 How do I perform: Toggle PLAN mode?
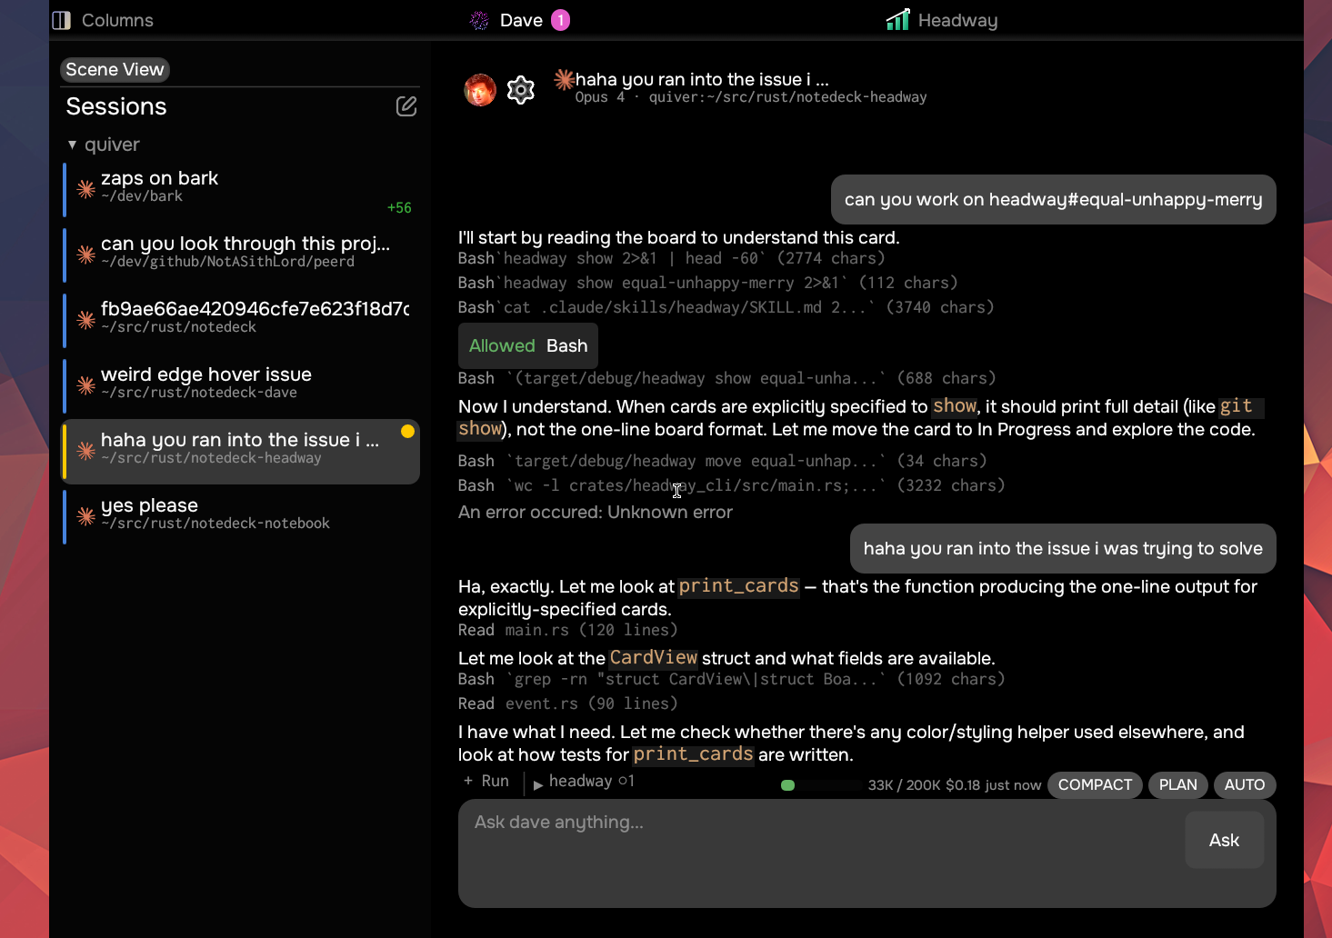pos(1178,784)
